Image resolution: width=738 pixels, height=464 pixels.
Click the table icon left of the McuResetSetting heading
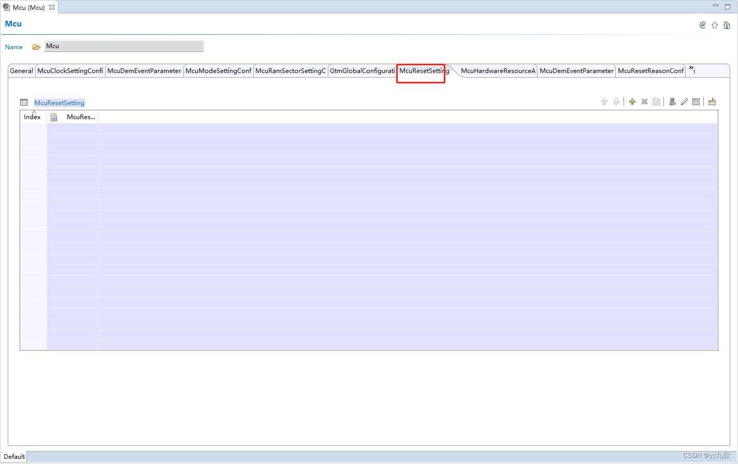pyautogui.click(x=24, y=103)
